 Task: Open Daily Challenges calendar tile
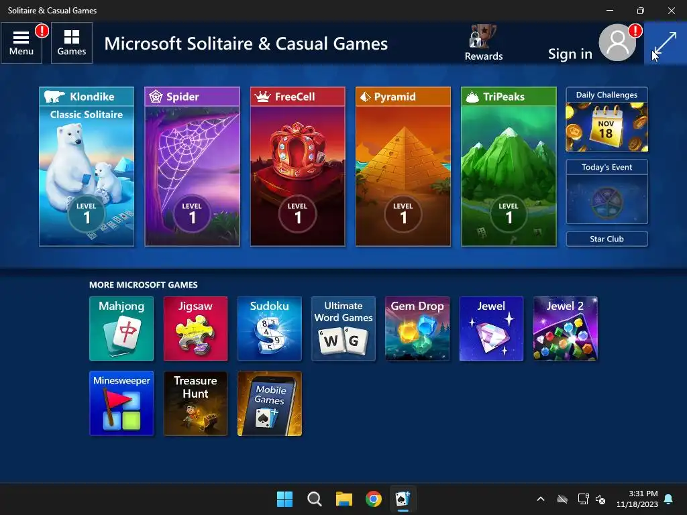[606, 119]
